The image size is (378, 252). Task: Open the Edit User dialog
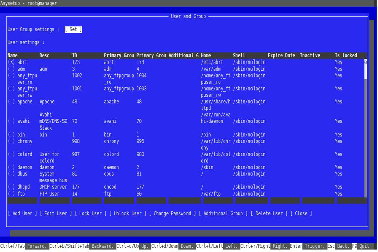55,213
